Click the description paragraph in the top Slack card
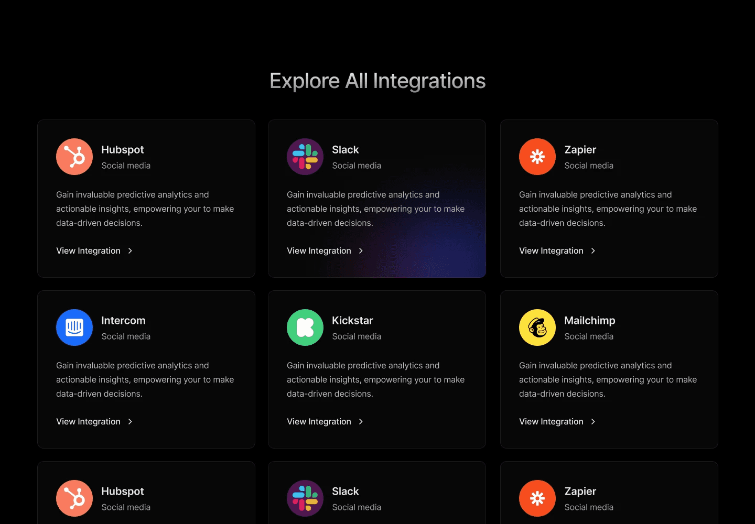Screen dimensions: 755x524 tap(376, 209)
